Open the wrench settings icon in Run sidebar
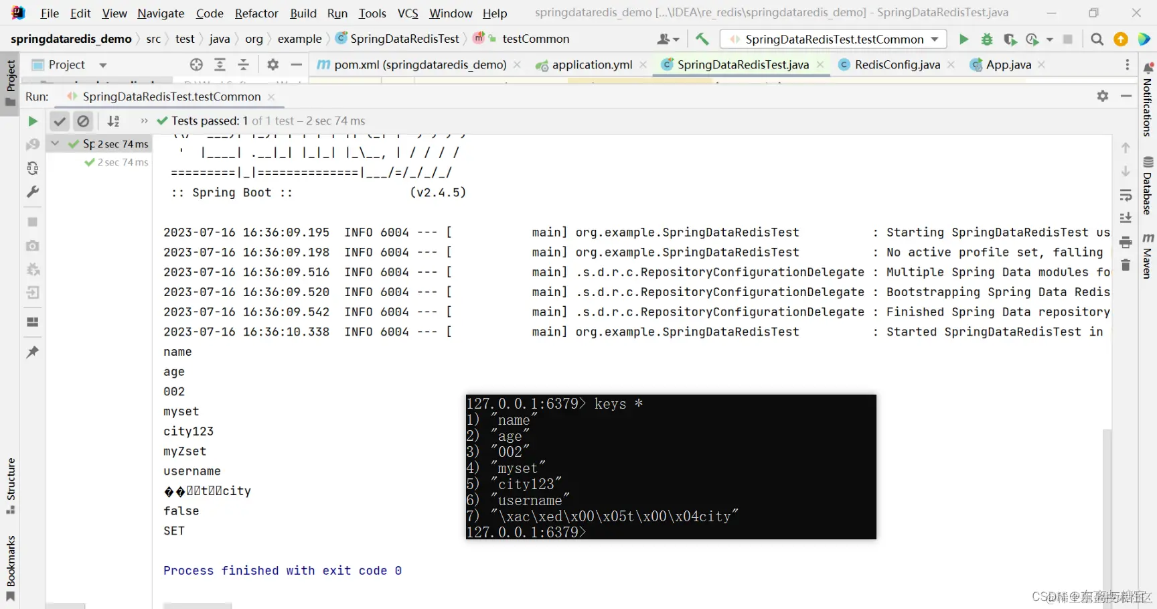The image size is (1157, 609). 32,192
